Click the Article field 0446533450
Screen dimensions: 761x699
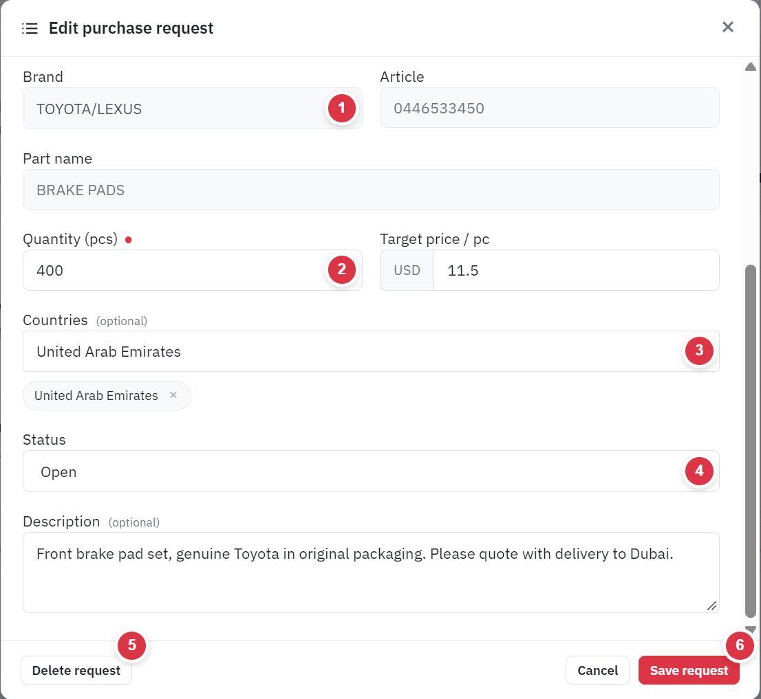[549, 108]
